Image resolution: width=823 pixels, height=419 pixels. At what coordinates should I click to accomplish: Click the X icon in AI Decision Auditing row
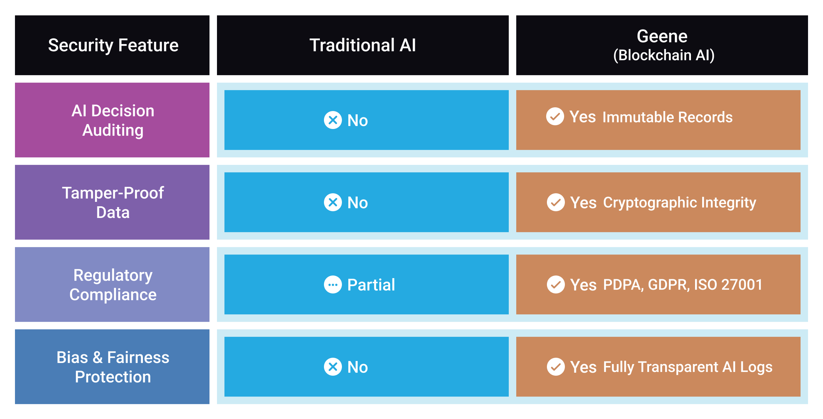click(333, 120)
